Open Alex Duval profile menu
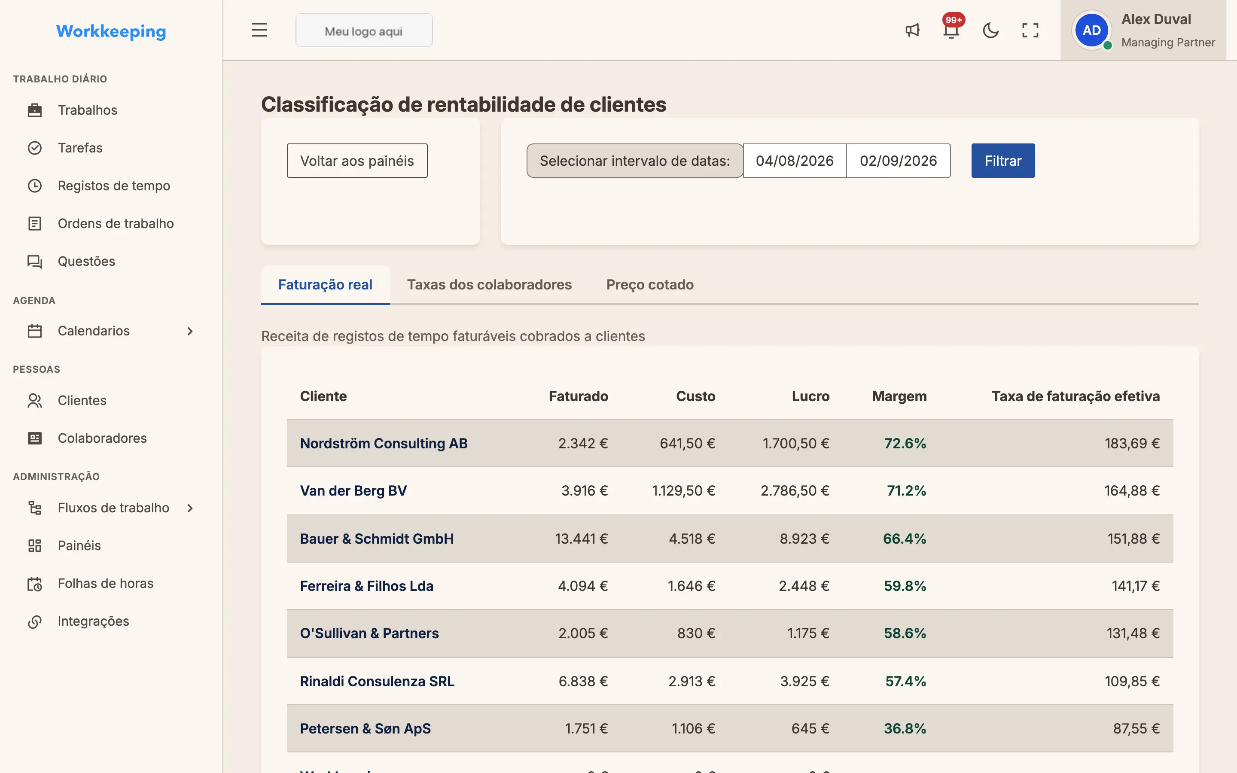 (x=1143, y=30)
